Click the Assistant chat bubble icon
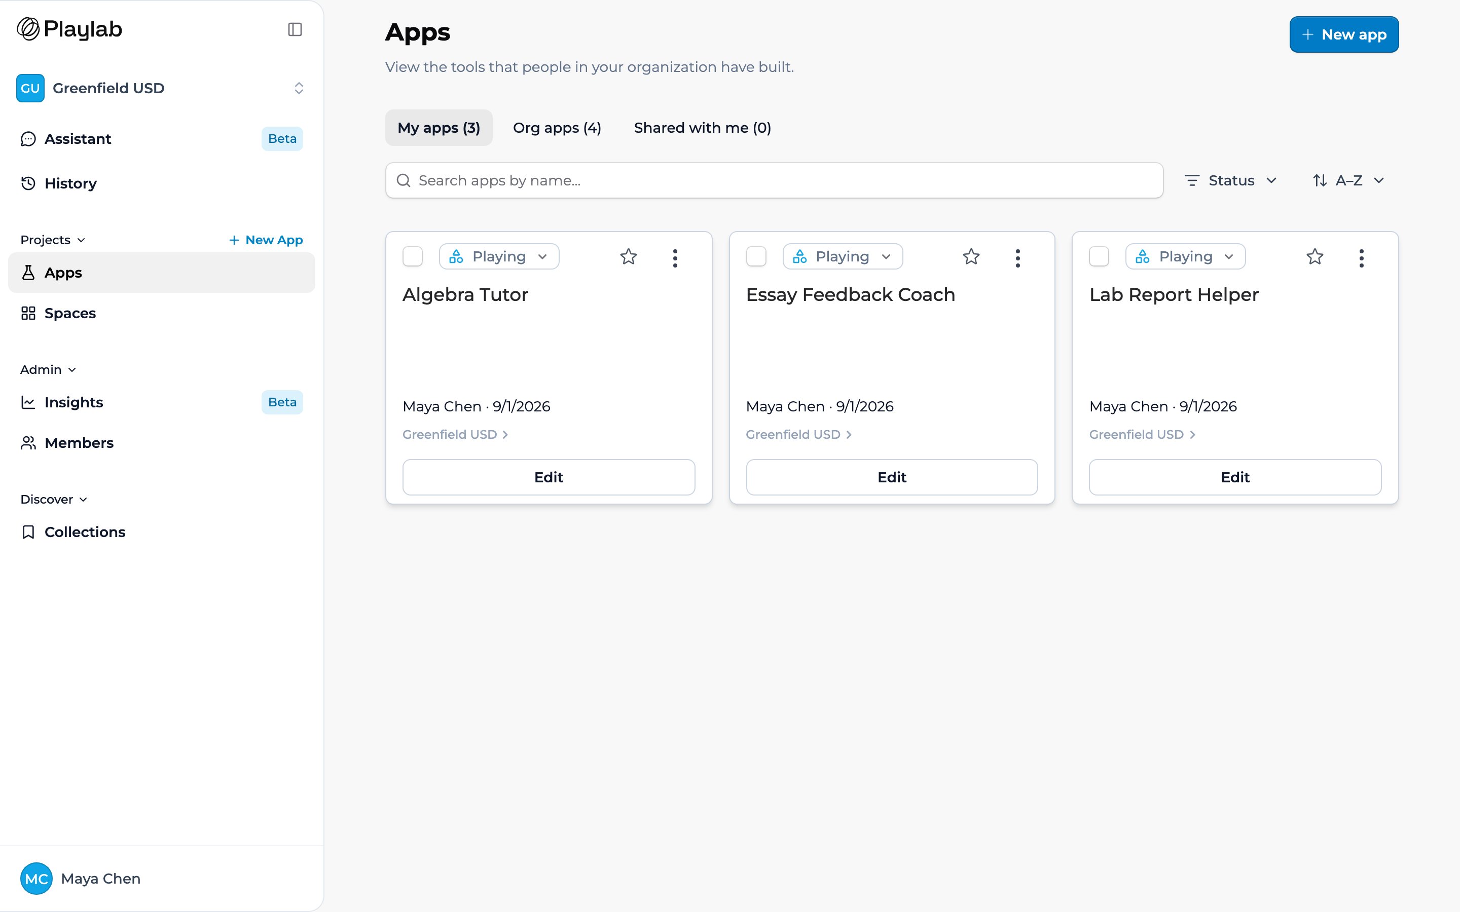Image resolution: width=1460 pixels, height=912 pixels. [x=28, y=139]
